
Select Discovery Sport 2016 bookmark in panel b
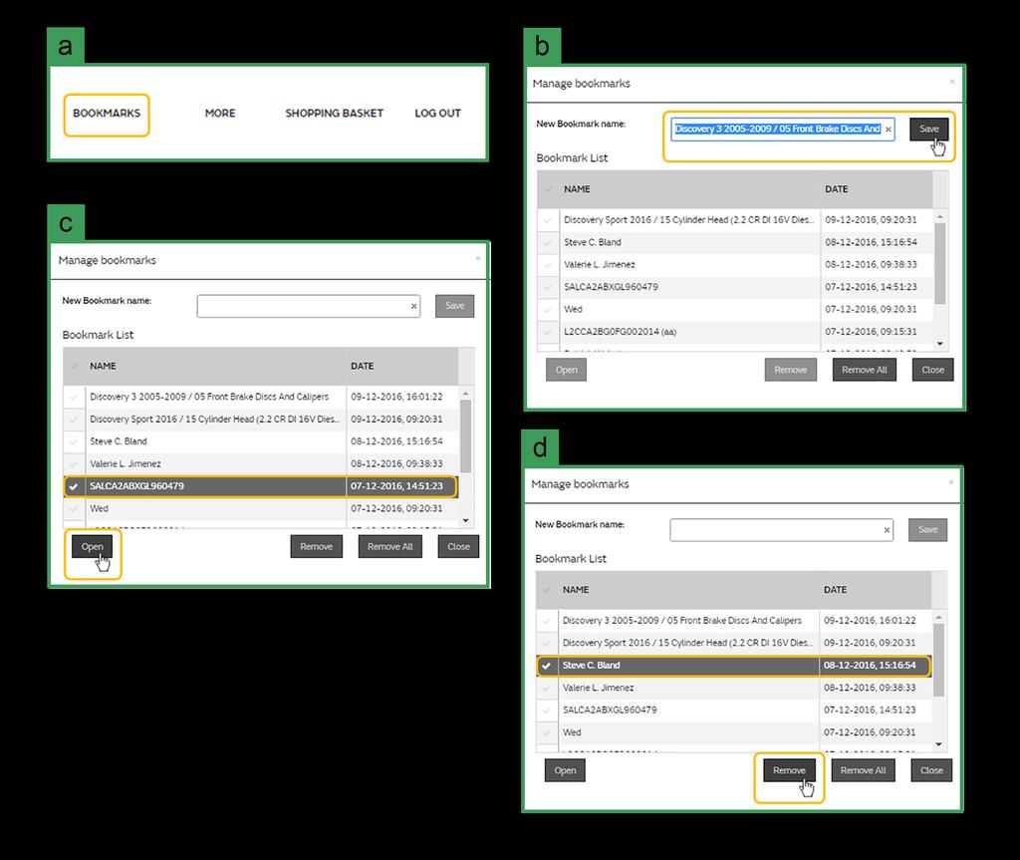(688, 220)
